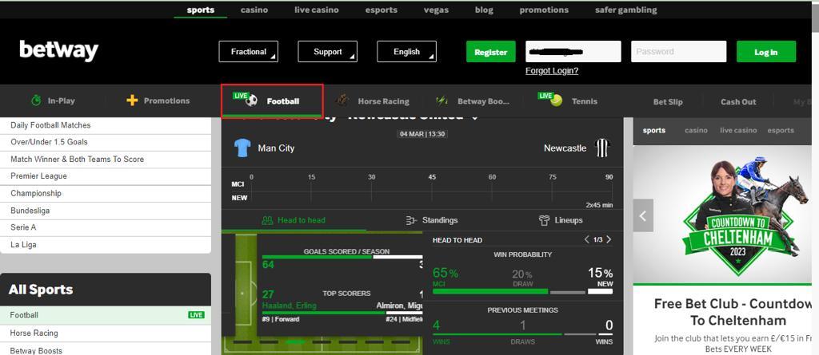This screenshot has height=355, width=819.
Task: Open Bundesliga in sidebar
Action: point(105,211)
